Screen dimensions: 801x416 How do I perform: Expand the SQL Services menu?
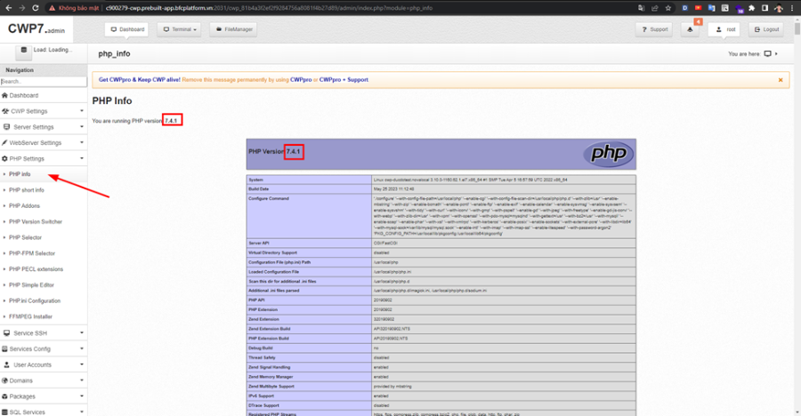tap(44, 412)
